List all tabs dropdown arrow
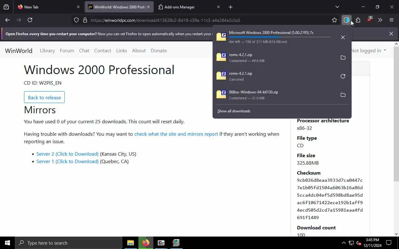 click(x=337, y=7)
